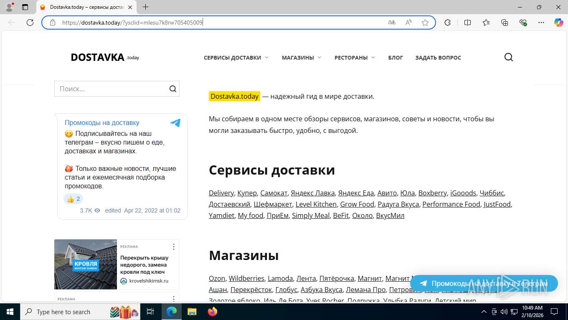Refresh the page with reload button
This screenshot has height=320, width=568.
(30, 22)
